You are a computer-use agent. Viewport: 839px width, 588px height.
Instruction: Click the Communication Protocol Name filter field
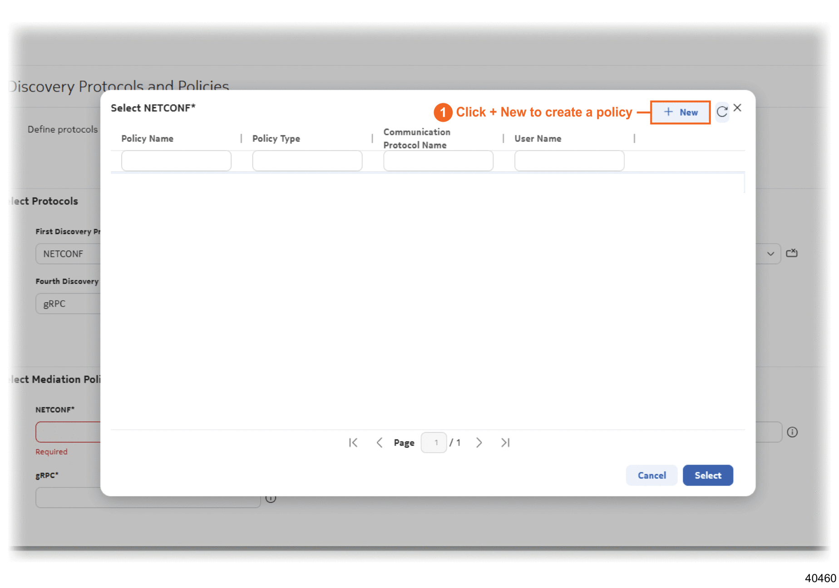438,161
